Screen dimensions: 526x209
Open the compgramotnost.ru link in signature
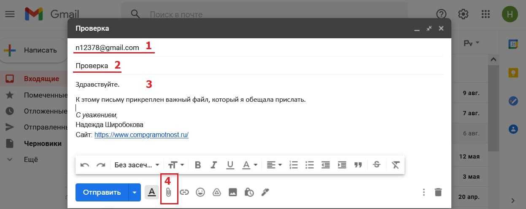(x=141, y=135)
